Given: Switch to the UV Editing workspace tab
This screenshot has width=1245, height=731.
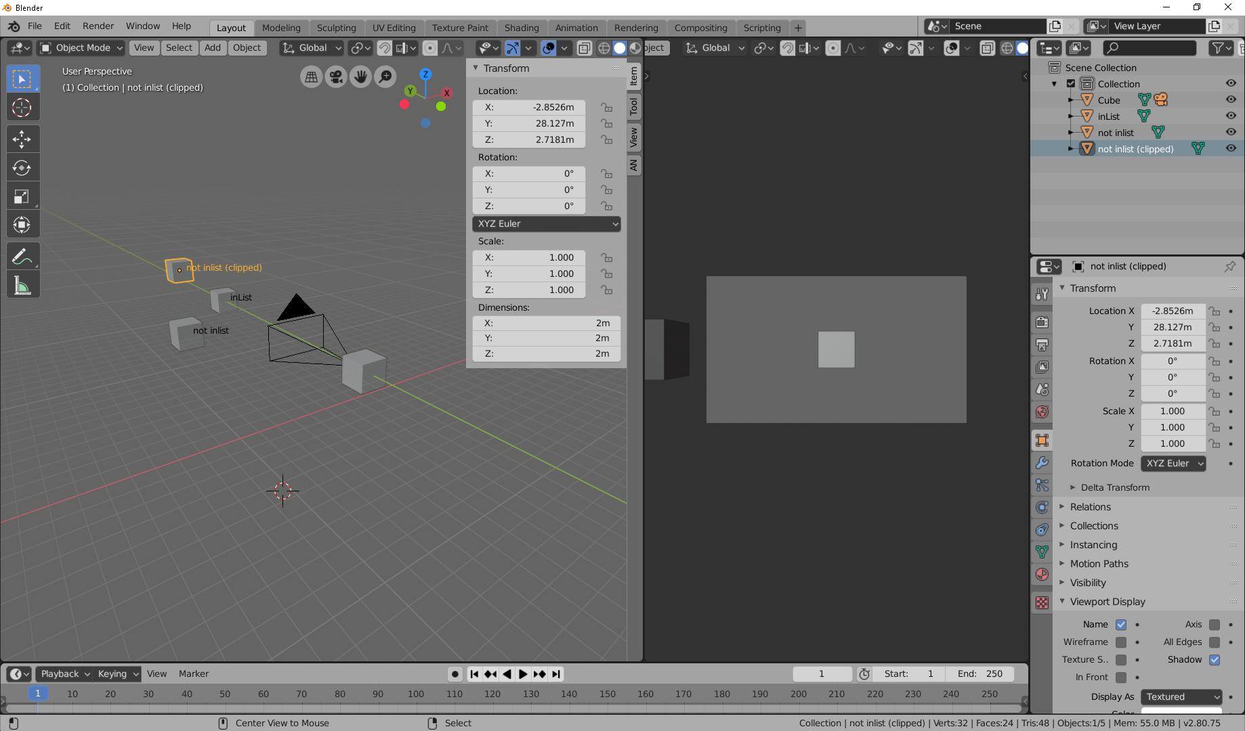Looking at the screenshot, I should pyautogui.click(x=394, y=28).
